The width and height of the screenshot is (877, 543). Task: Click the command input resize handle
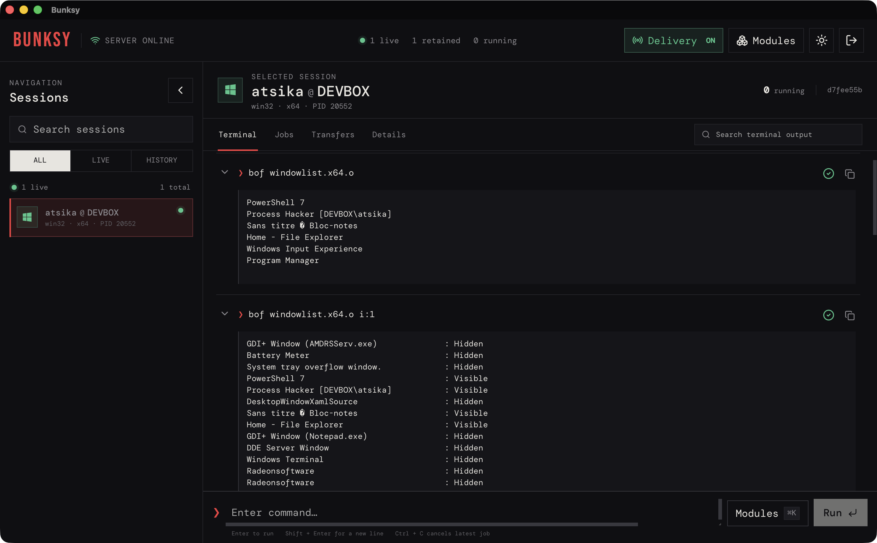[x=720, y=524]
